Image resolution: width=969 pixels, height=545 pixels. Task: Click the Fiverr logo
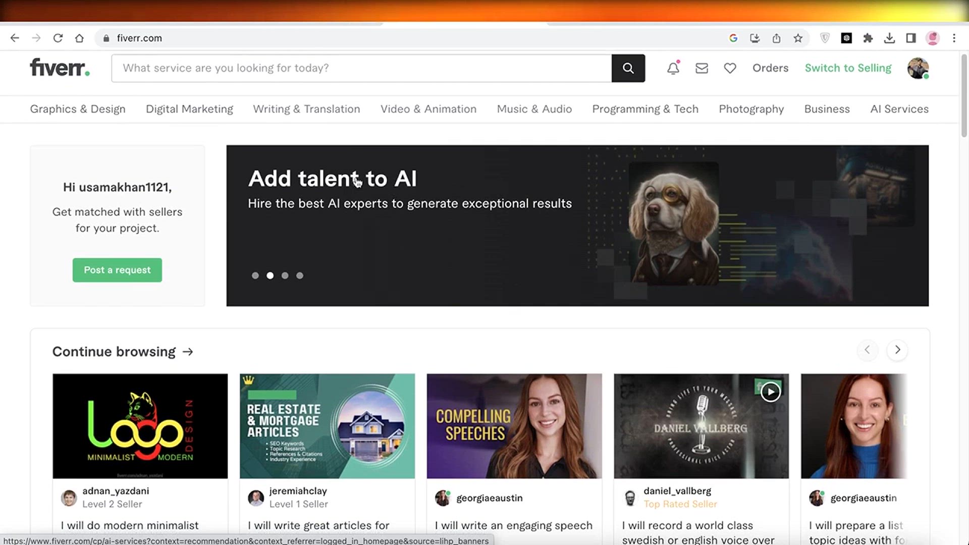click(x=60, y=67)
